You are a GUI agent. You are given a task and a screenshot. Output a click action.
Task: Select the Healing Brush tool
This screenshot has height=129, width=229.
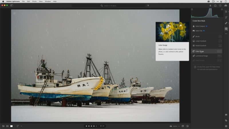pos(226,23)
